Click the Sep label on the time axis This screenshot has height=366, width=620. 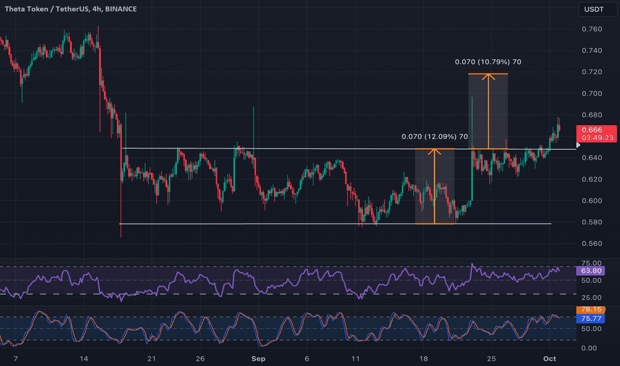pyautogui.click(x=258, y=359)
